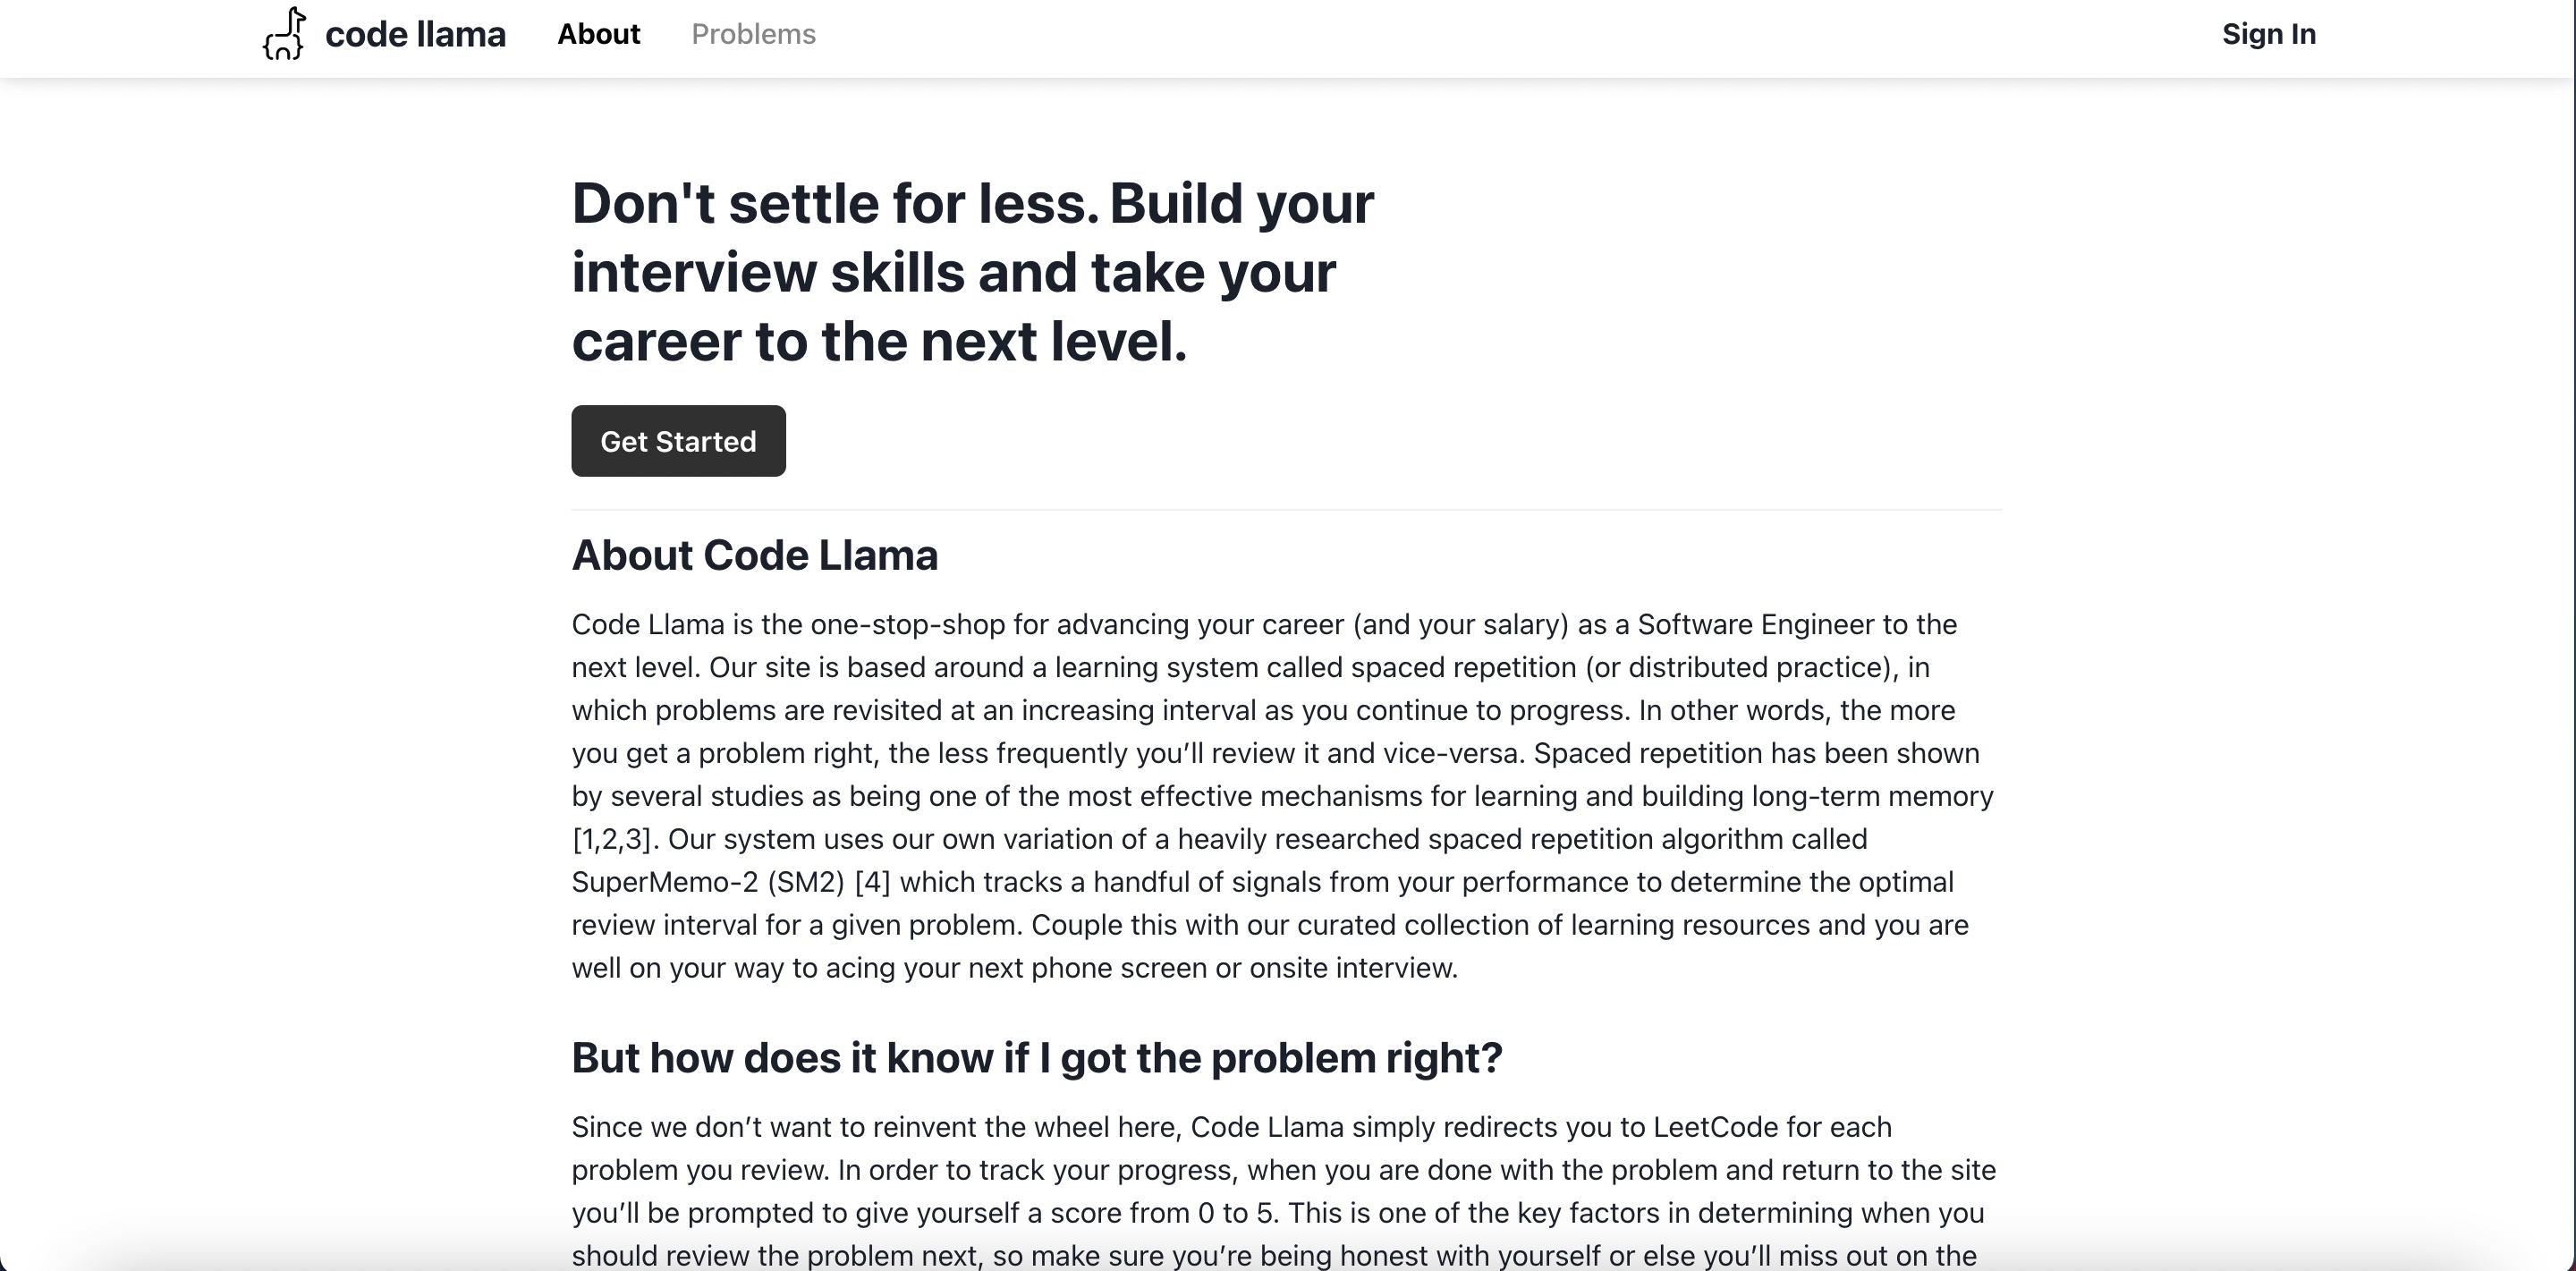This screenshot has width=2576, height=1271.
Task: Click the "But how does it know" heading
Action: click(x=1036, y=1058)
